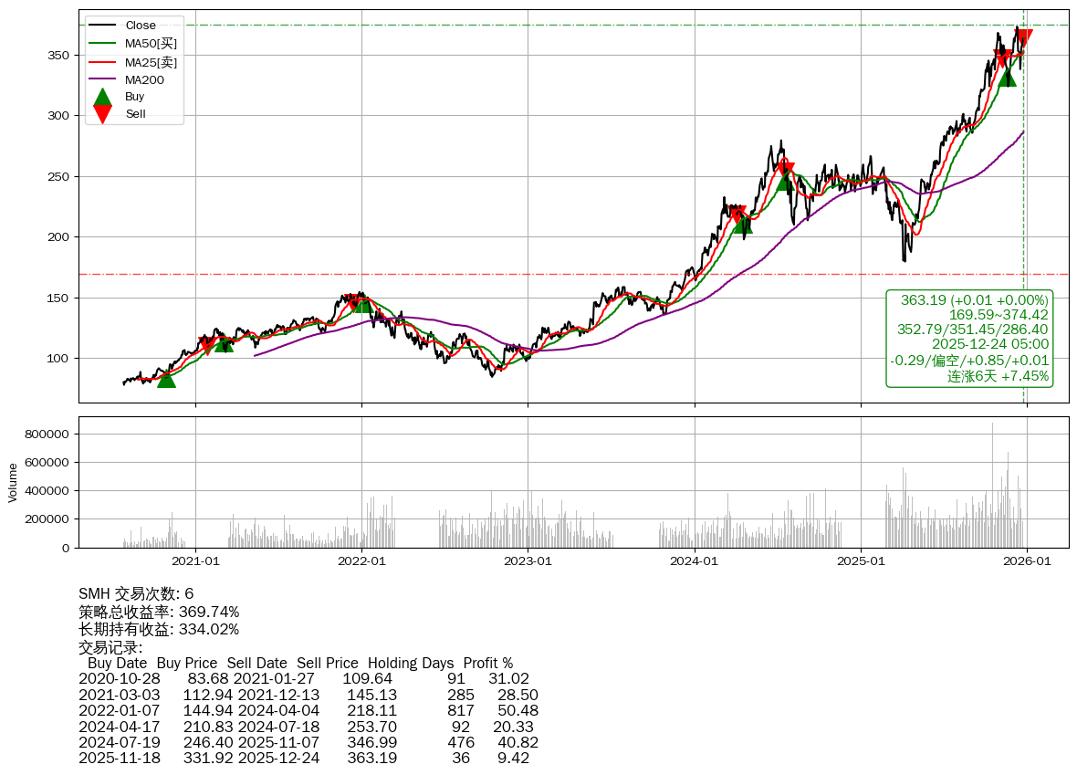1077x775 pixels.
Task: Click the MA50 green line sample in legend
Action: 103,43
